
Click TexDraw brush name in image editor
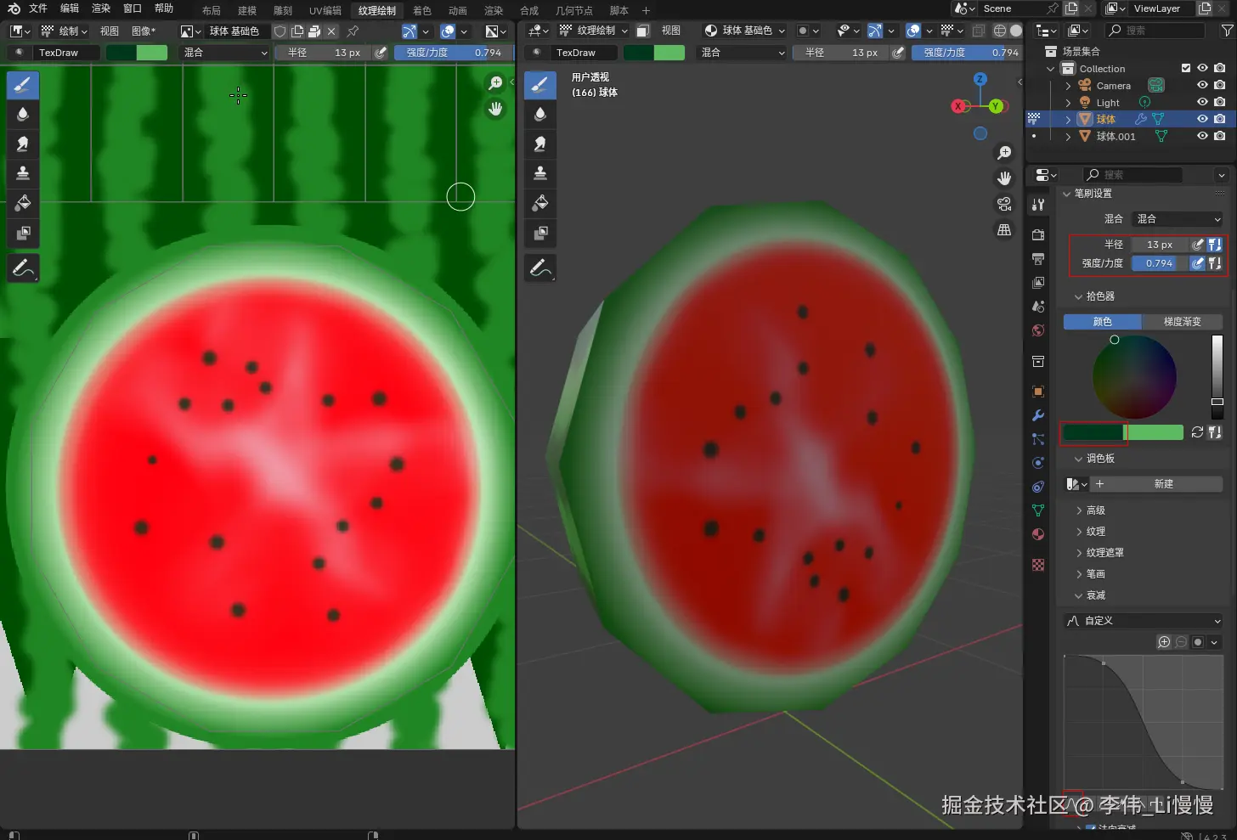tap(59, 53)
